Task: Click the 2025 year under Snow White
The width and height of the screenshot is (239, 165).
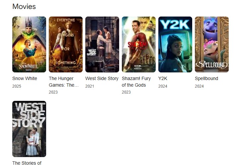Action: 17,86
